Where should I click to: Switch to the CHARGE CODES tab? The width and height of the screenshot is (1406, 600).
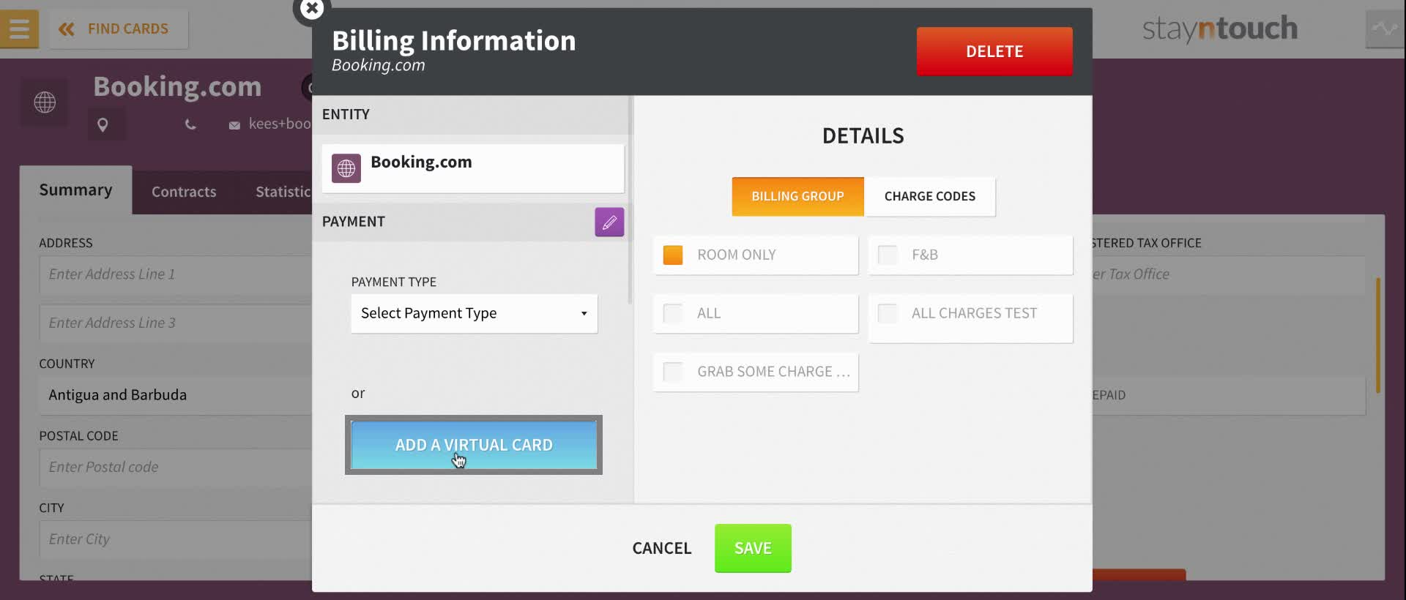tap(929, 196)
